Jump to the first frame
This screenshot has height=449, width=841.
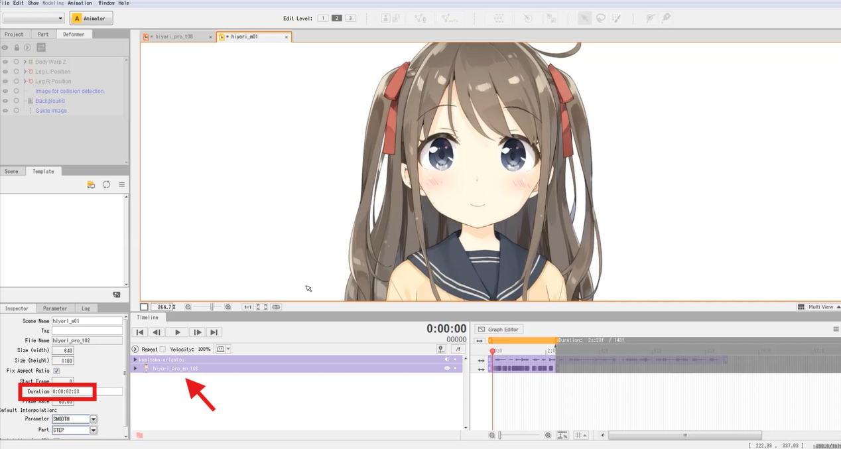140,332
